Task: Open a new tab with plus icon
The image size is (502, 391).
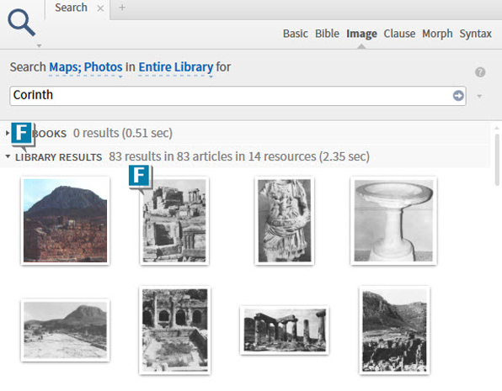Action: coord(122,8)
